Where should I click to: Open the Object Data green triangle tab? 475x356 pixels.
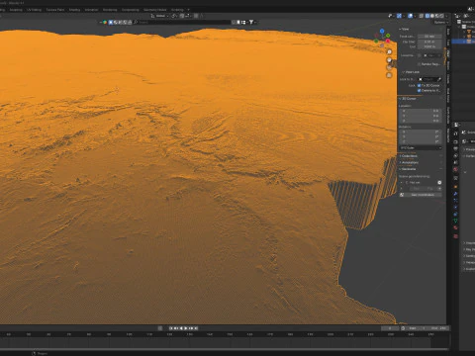pyautogui.click(x=455, y=221)
